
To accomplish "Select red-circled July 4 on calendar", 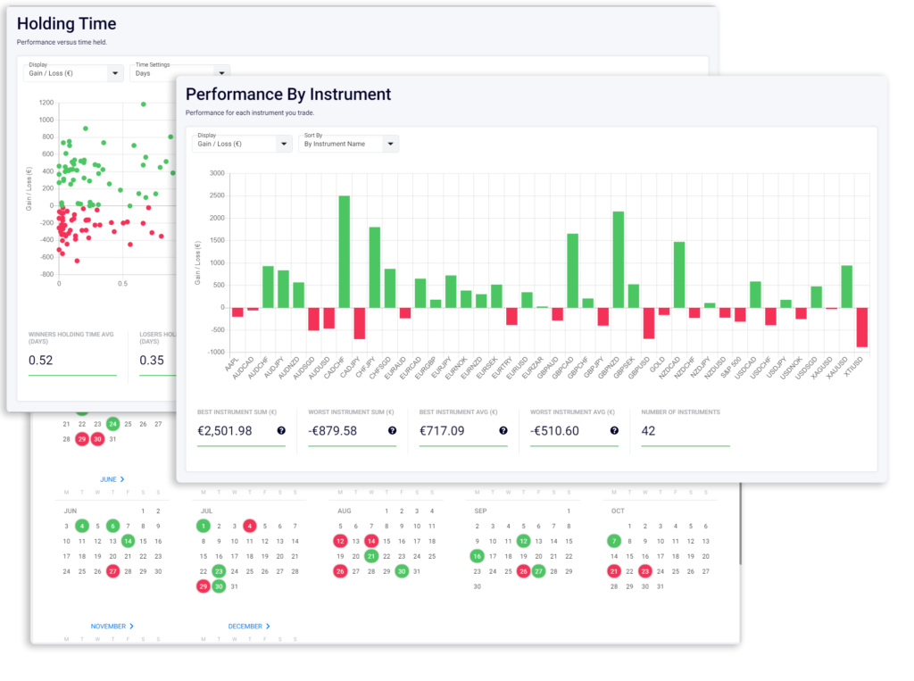I will coord(250,526).
